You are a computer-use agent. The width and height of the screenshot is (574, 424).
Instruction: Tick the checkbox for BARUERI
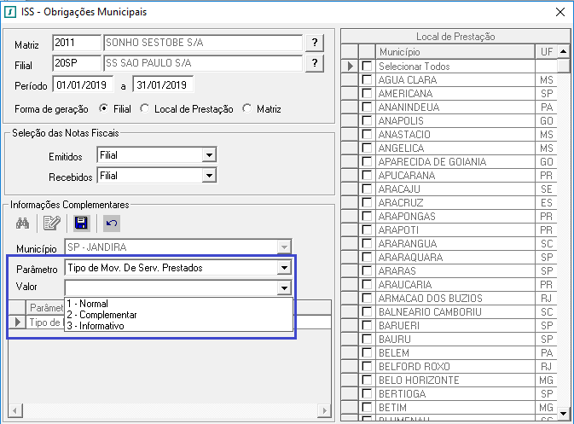pyautogui.click(x=367, y=326)
